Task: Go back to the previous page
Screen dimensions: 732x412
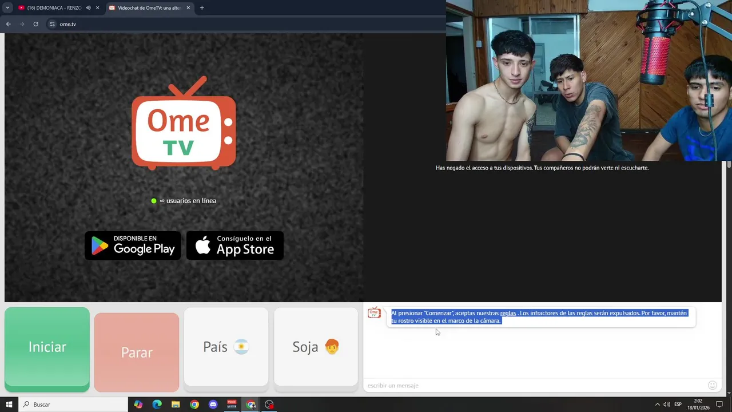Action: coord(8,24)
